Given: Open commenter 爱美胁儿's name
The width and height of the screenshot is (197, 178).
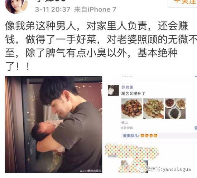Looking at the screenshot, I should (131, 135).
